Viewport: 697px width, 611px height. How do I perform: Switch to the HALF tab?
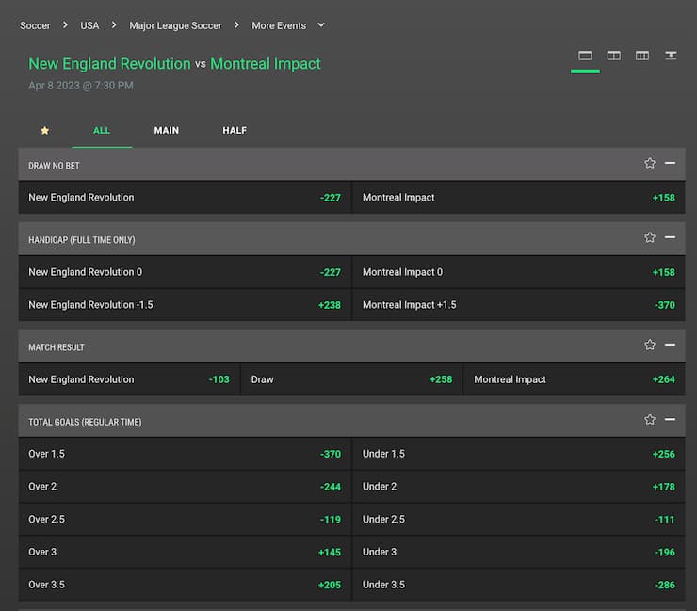[235, 130]
